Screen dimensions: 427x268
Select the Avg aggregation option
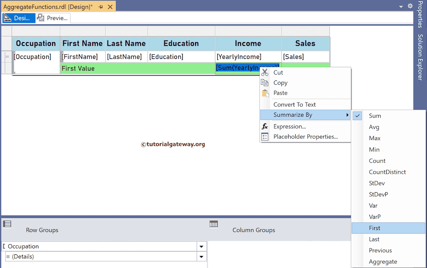tap(374, 127)
